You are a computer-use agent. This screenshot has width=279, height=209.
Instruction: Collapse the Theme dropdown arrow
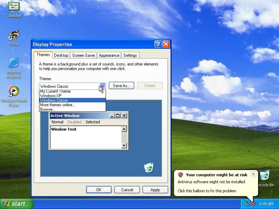coord(103,86)
